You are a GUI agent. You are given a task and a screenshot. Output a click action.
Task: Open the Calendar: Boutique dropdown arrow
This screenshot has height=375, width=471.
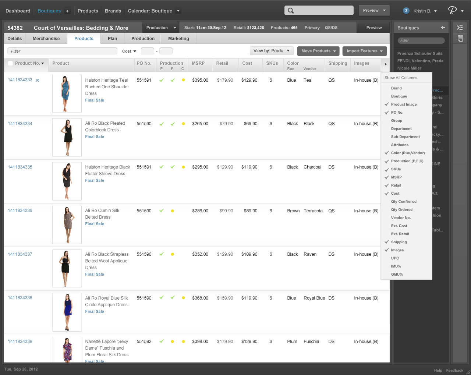pos(178,11)
